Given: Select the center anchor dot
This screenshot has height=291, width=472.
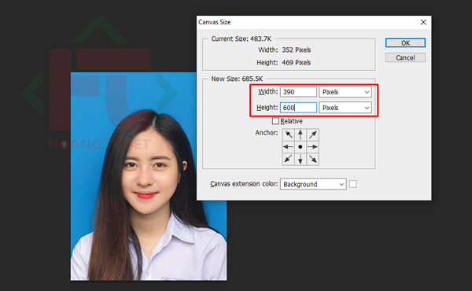Looking at the screenshot, I should click(x=301, y=147).
